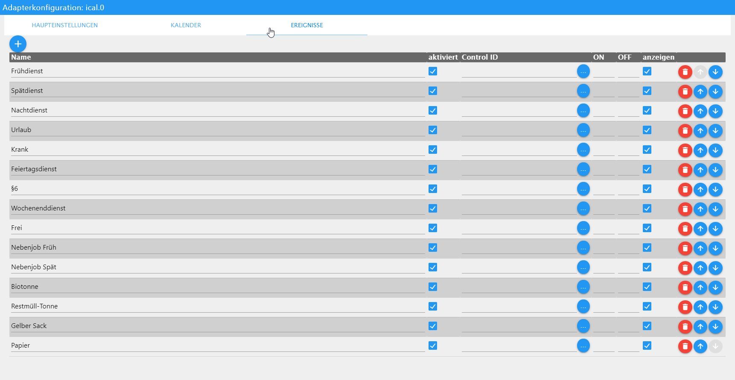
Task: Toggle aktiviert checkbox for Feiertagsdienst
Action: click(433, 169)
